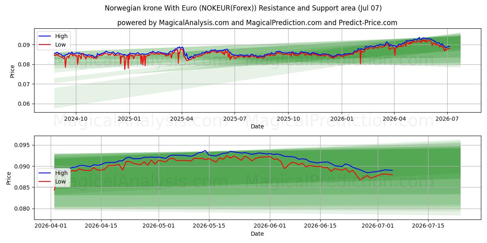Click the 2026-05-01 date tick label
This screenshot has height=243, width=487.
click(159, 227)
